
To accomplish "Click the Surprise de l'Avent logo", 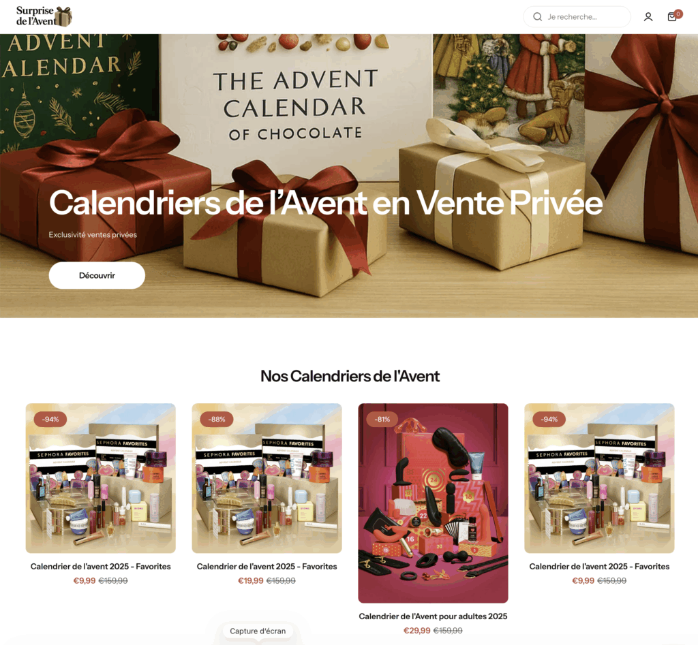I will tap(44, 16).
